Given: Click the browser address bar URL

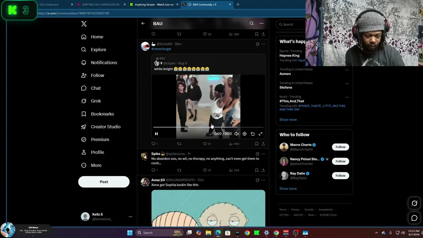Looking at the screenshot, I should [73, 13].
